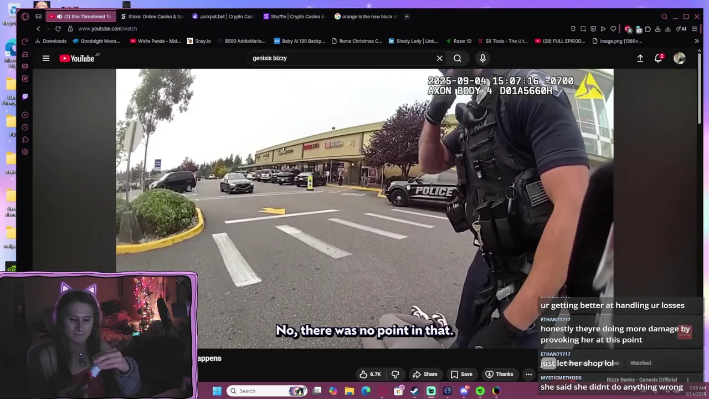Open a new browser tab
Screen dimensions: 709x399
tap(407, 17)
